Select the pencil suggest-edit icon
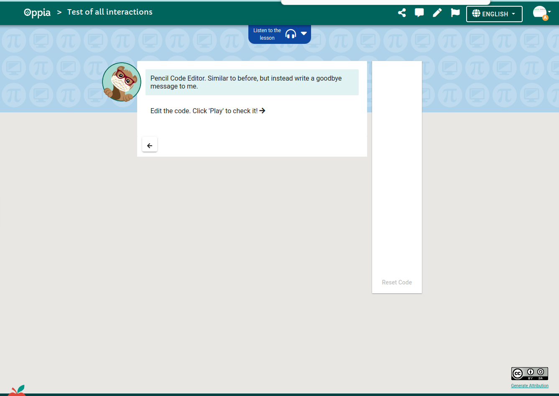559x396 pixels. pyautogui.click(x=437, y=13)
